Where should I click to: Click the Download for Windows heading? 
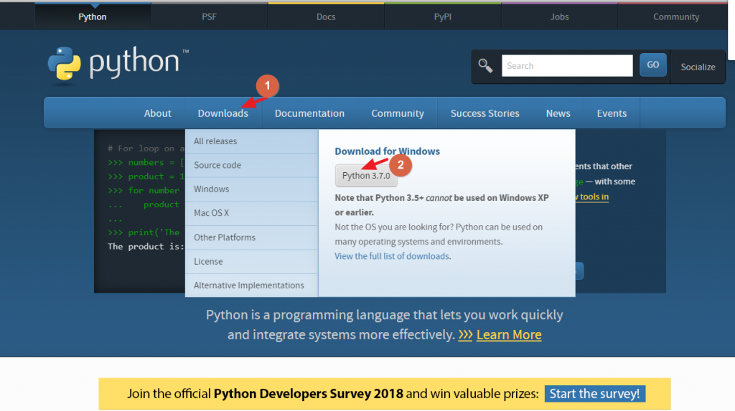coord(387,151)
